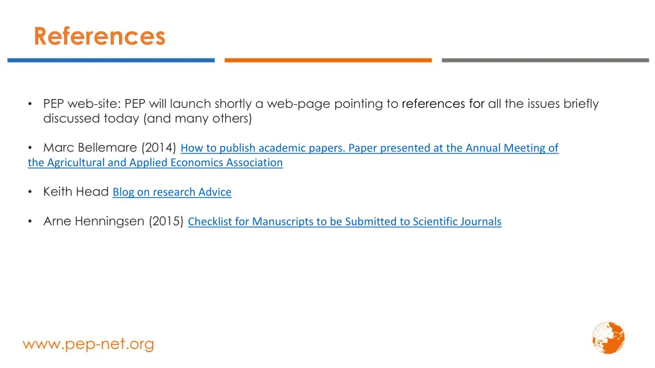Click the author name 'Marc Bellemare (2014)'
The width and height of the screenshot is (655, 368).
coord(109,148)
